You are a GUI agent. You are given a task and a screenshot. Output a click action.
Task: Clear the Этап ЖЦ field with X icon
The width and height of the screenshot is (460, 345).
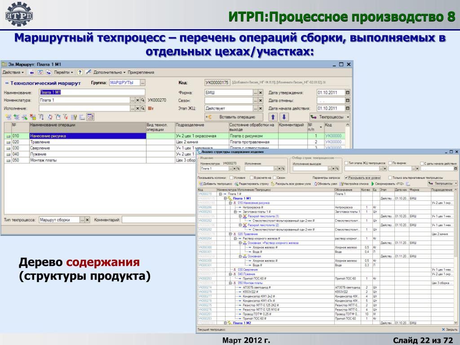point(261,108)
